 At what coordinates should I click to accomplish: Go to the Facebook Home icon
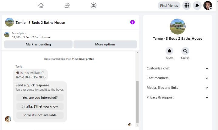click(x=41, y=5)
